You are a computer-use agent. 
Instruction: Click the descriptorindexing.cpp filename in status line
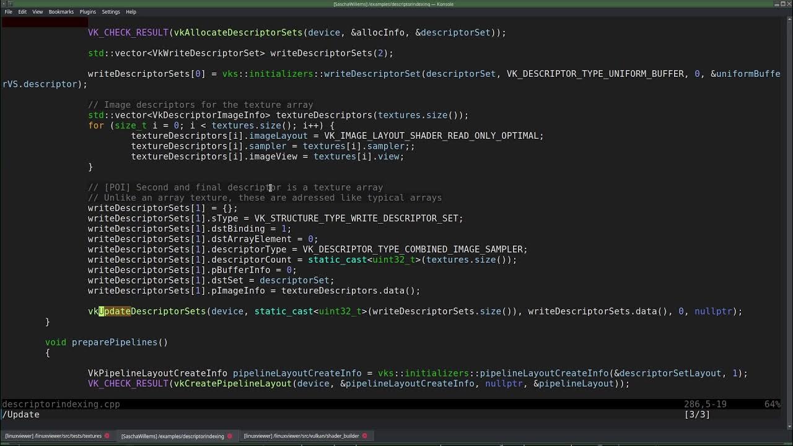[61, 404]
